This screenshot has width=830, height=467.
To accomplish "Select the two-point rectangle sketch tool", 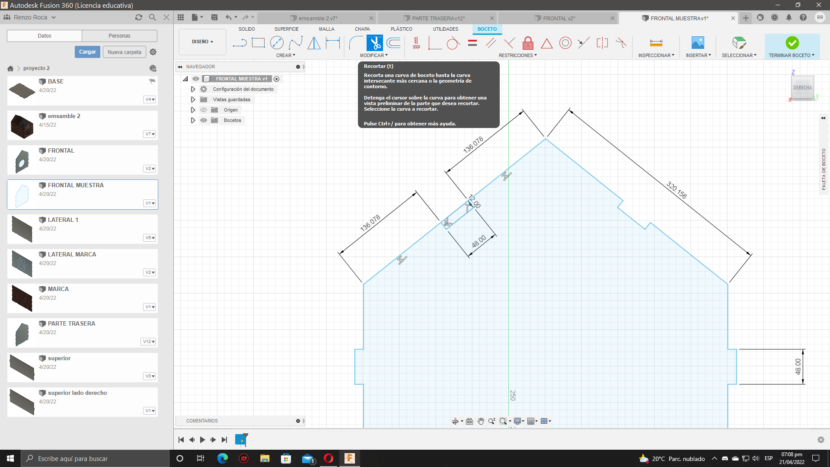I will (x=258, y=43).
